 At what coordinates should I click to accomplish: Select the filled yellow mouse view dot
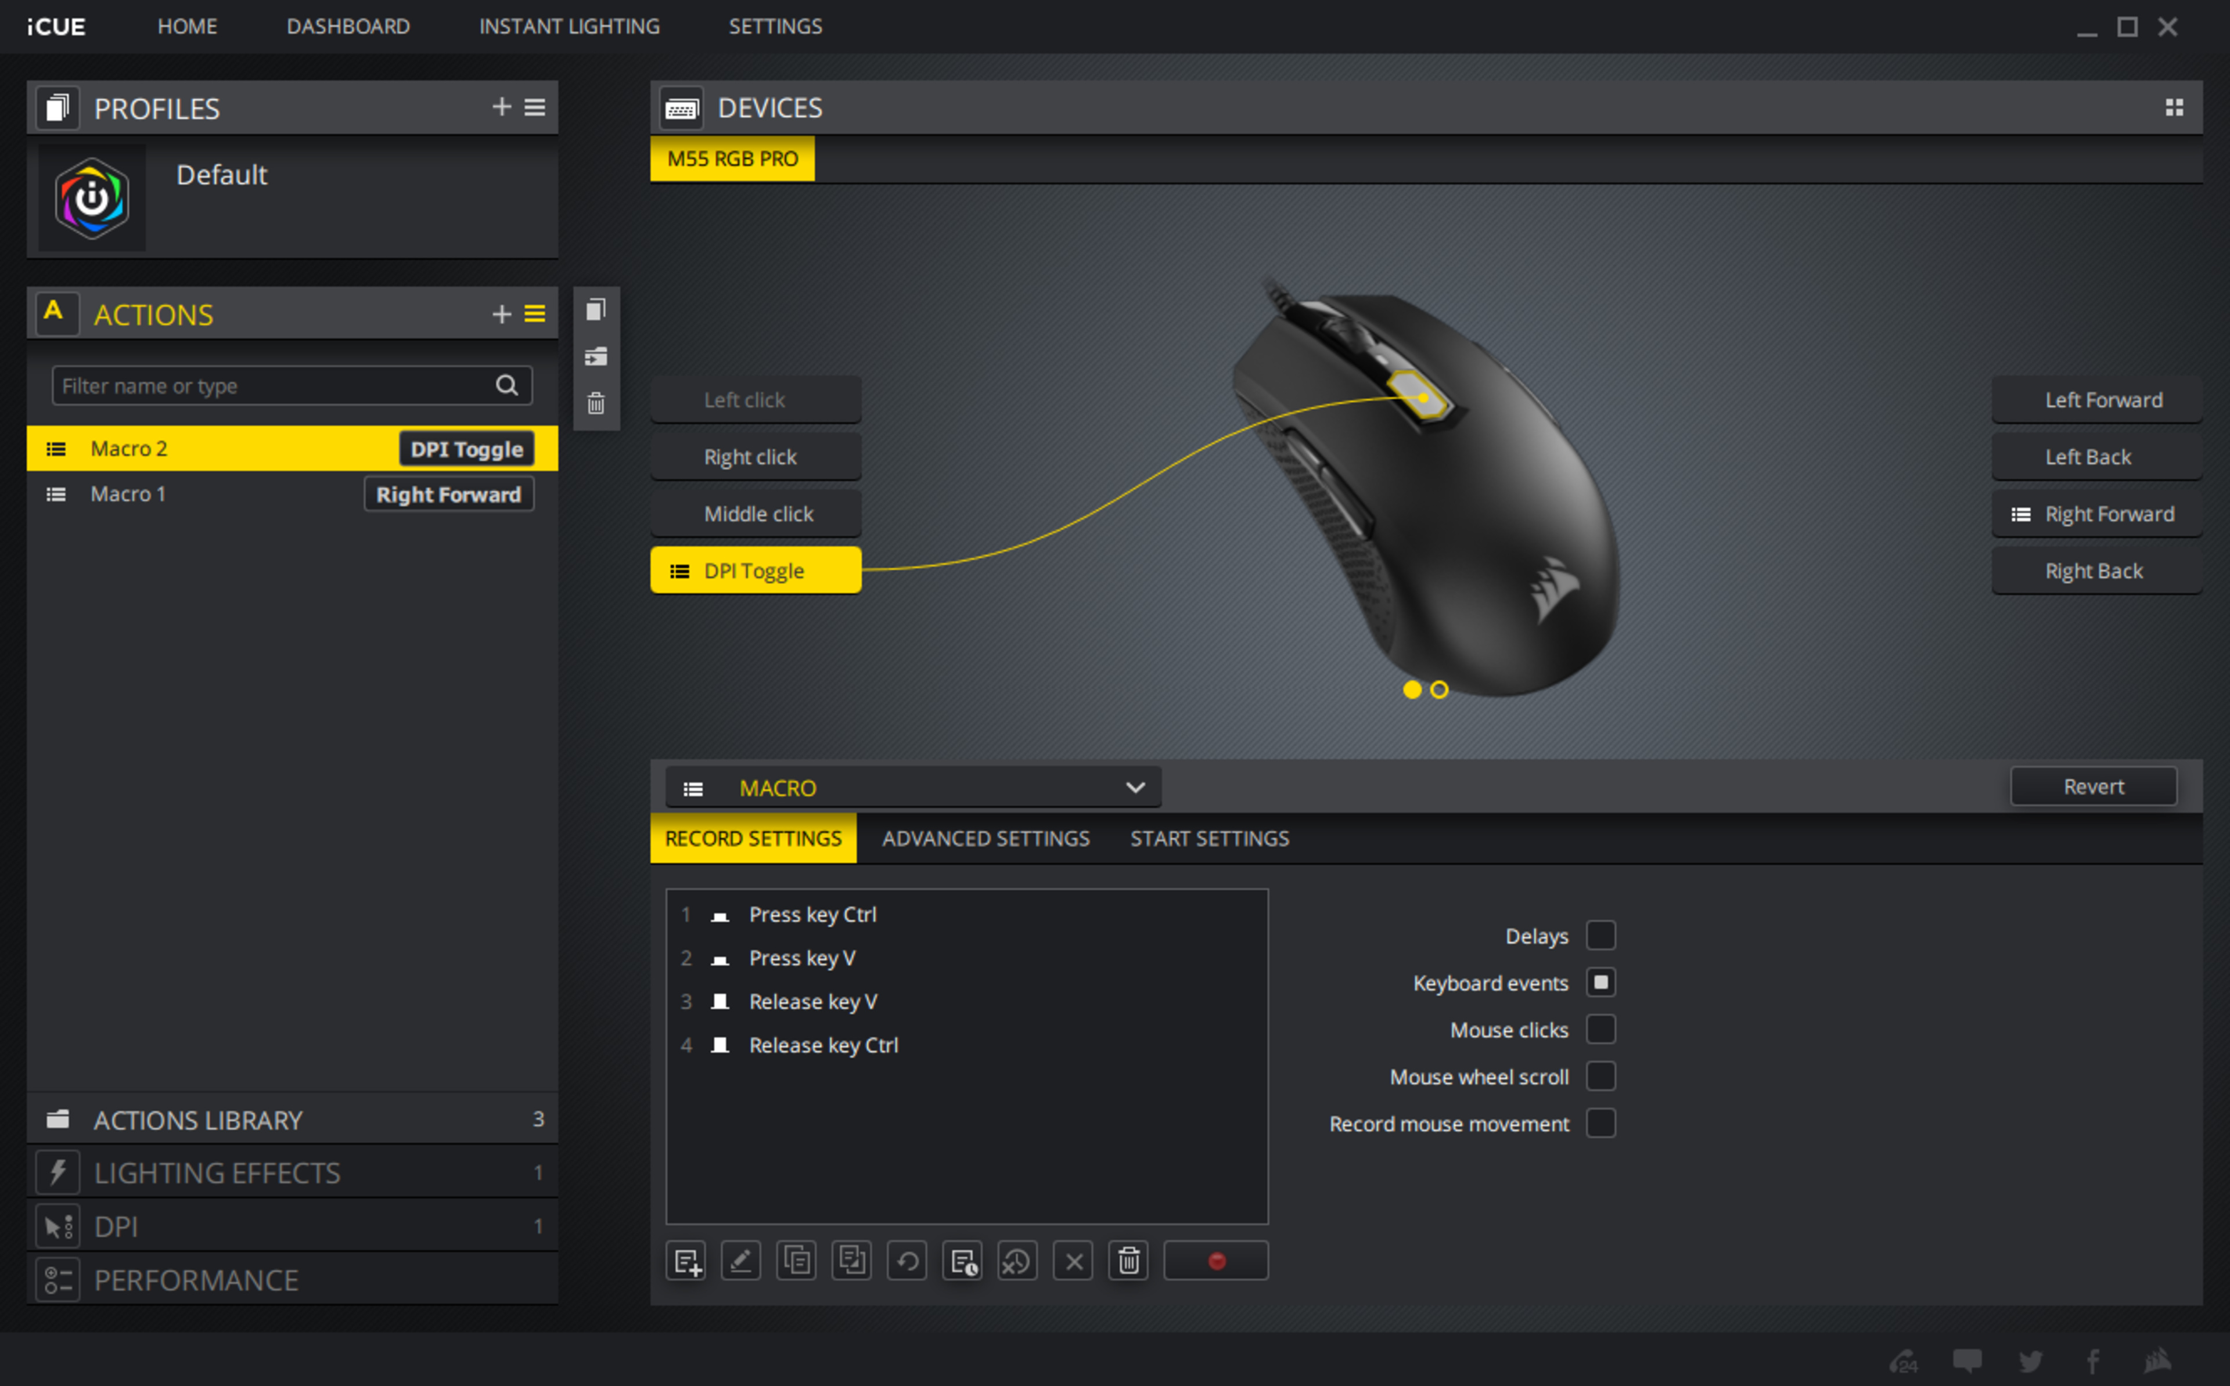click(1412, 690)
